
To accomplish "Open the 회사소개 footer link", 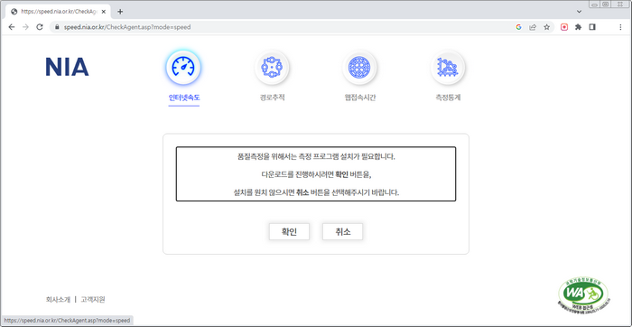I will pyautogui.click(x=58, y=300).
